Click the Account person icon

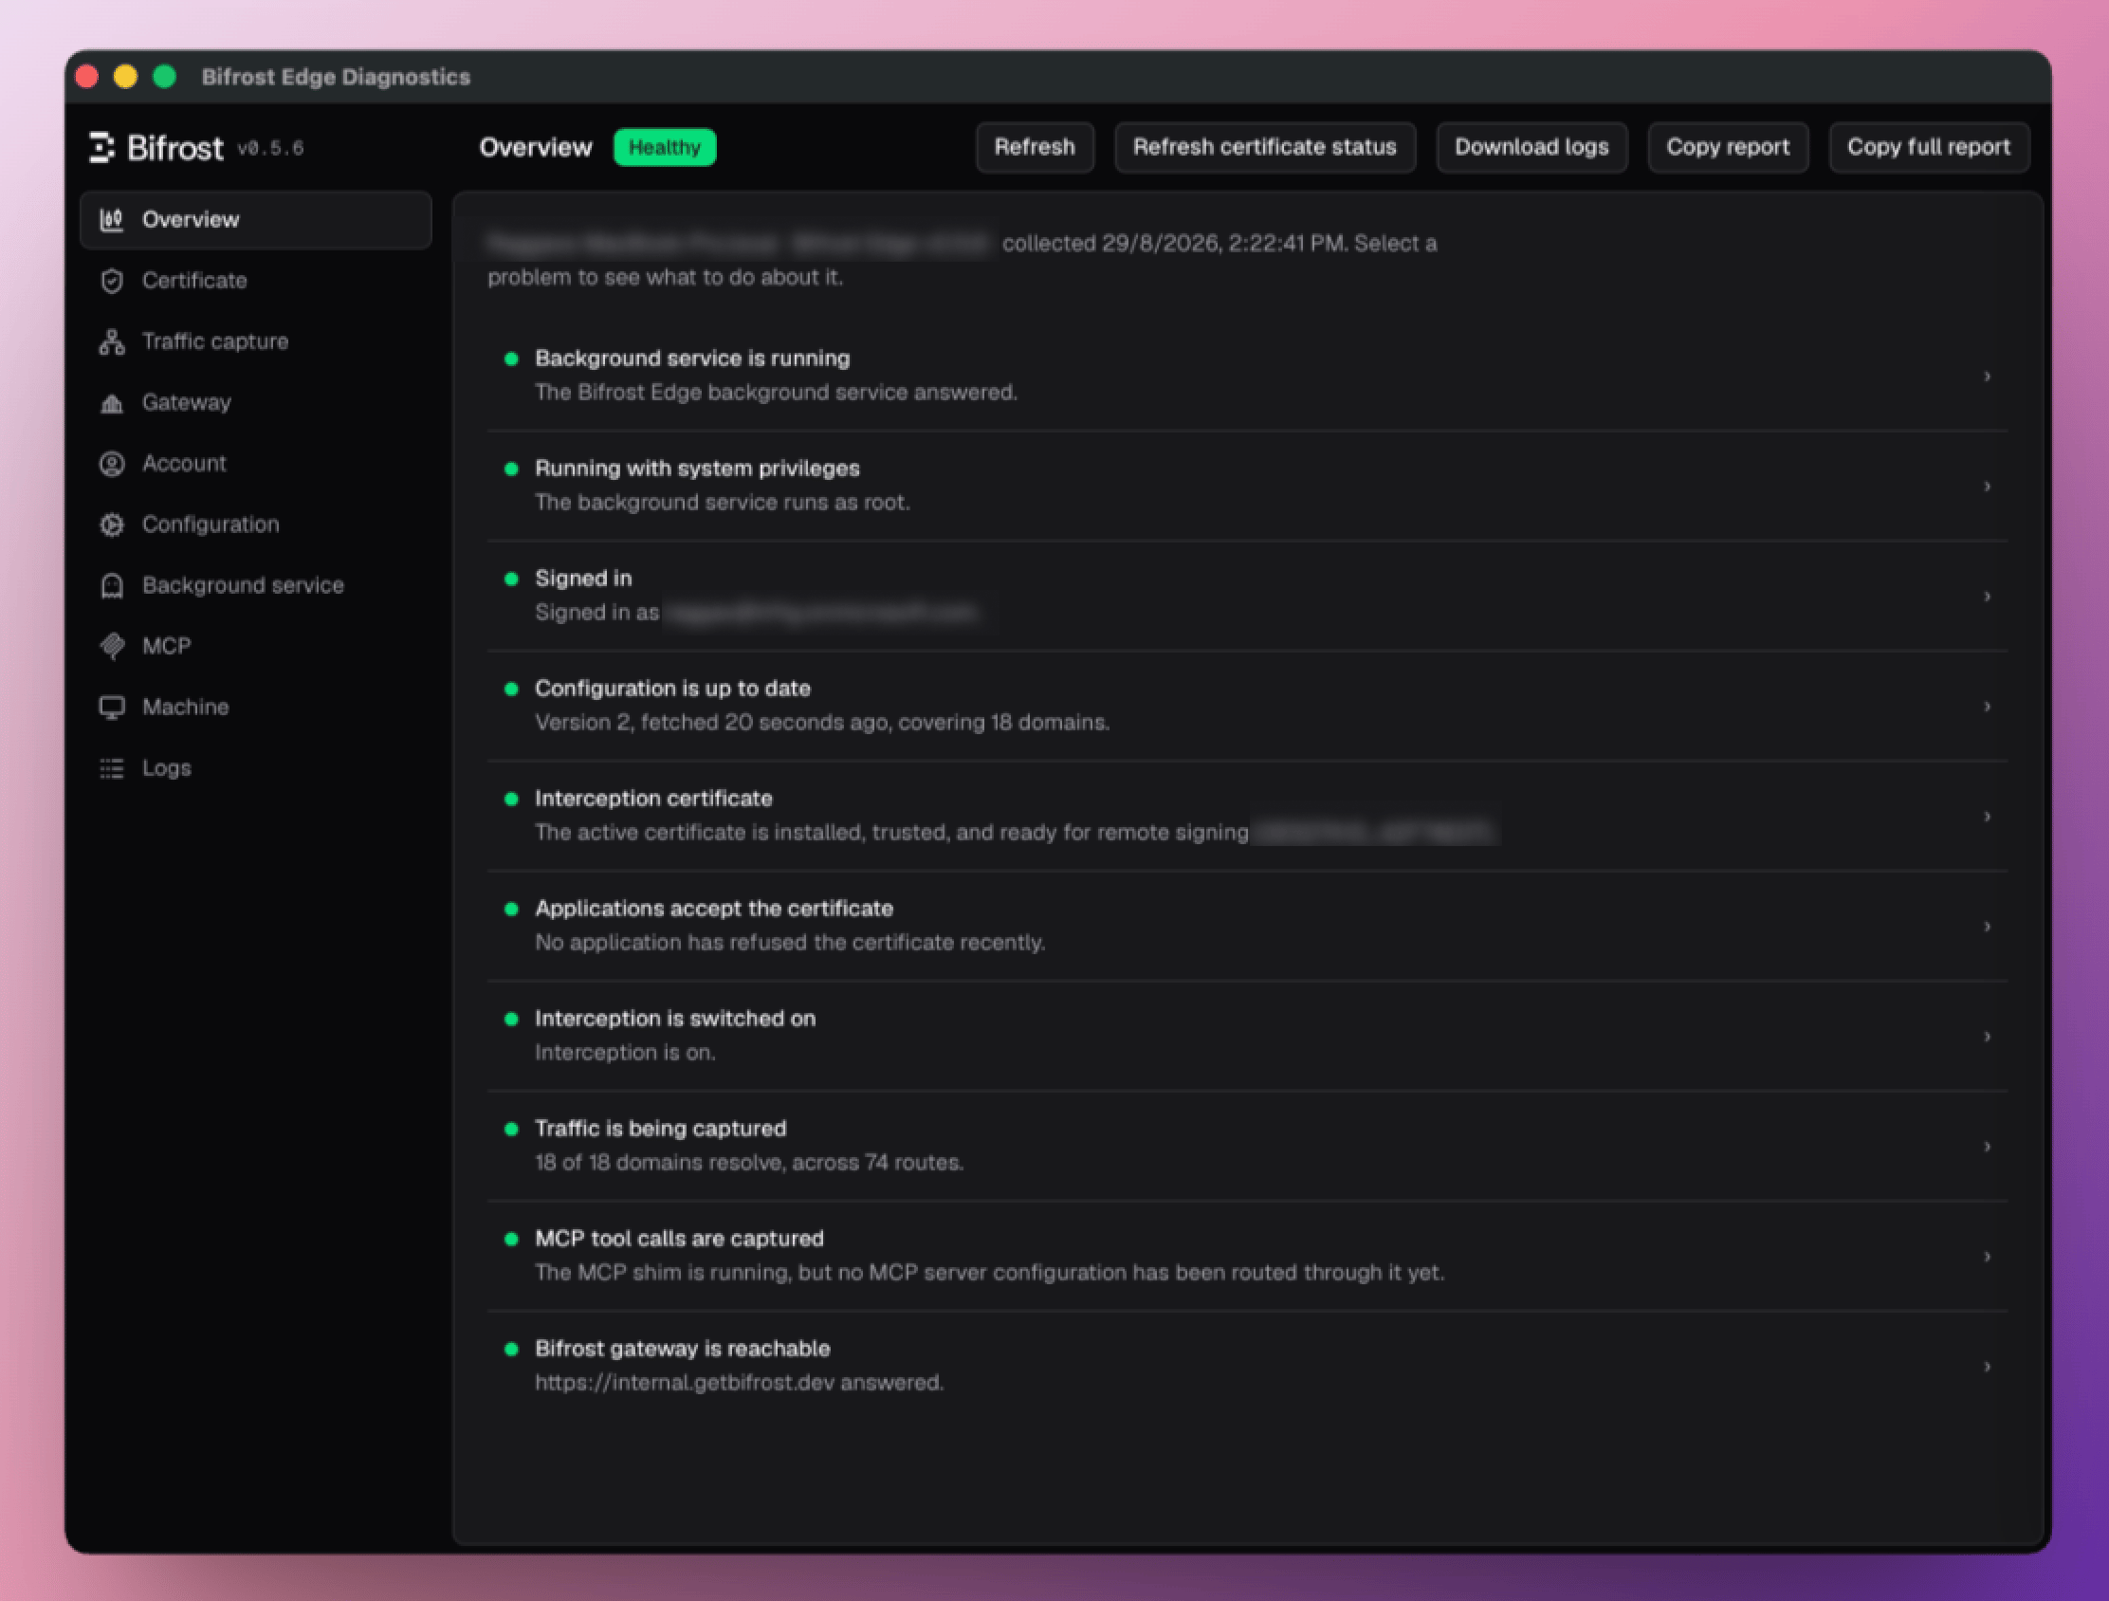(112, 465)
